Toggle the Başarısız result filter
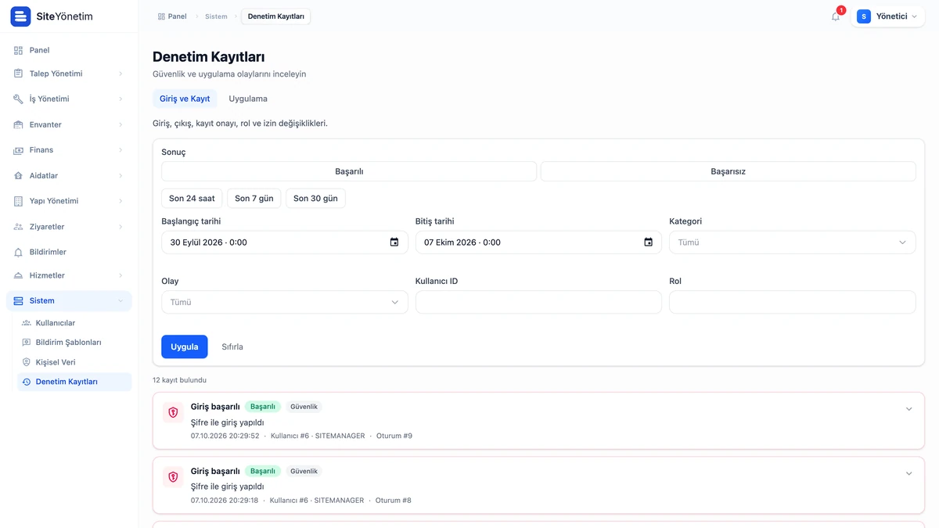 (x=728, y=171)
